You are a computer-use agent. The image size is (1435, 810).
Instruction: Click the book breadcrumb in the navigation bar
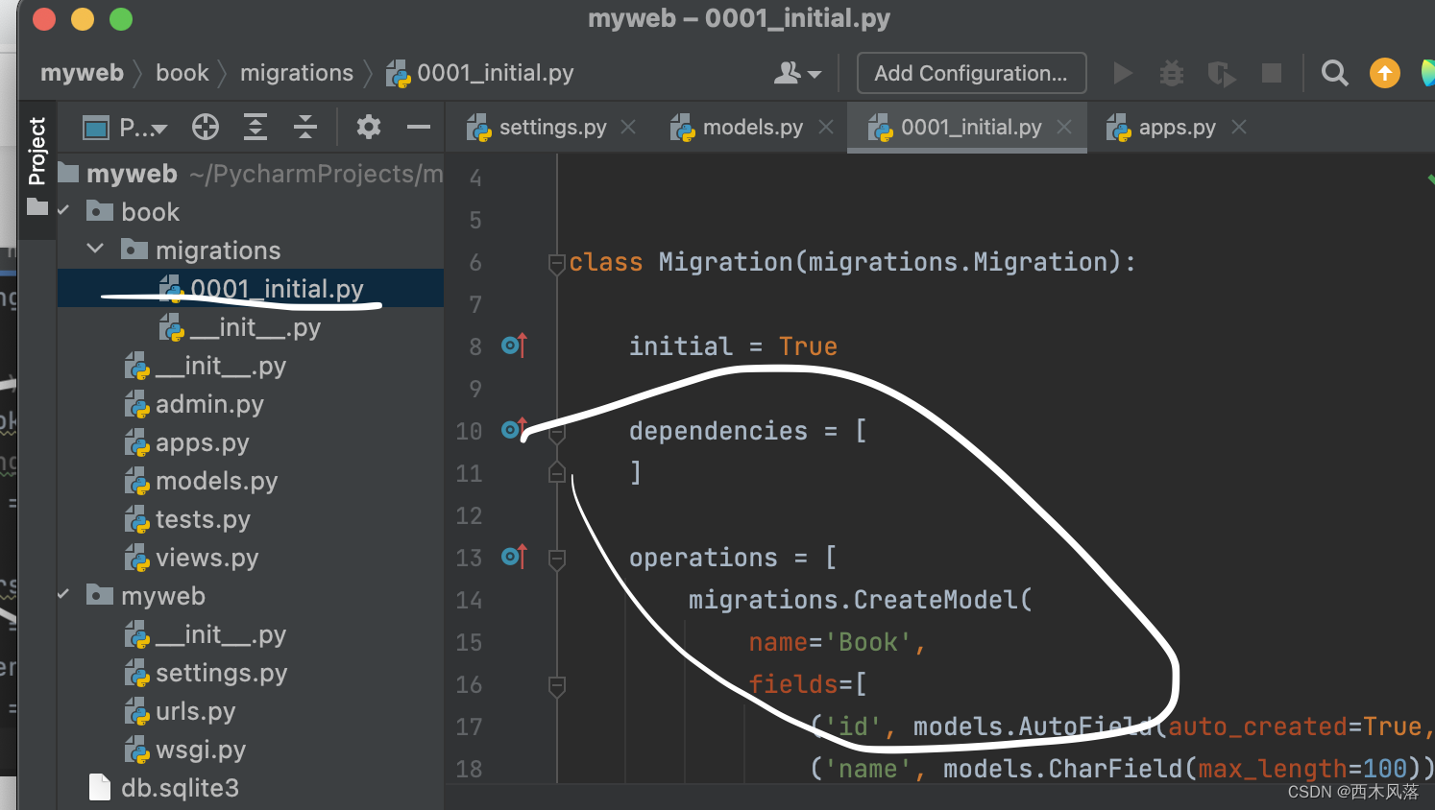click(183, 72)
